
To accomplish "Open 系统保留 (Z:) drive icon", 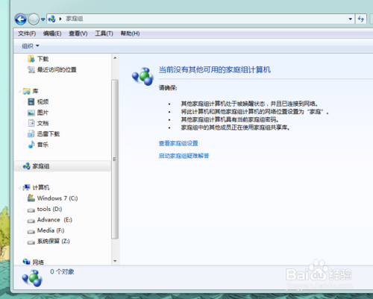I will [x=31, y=242].
